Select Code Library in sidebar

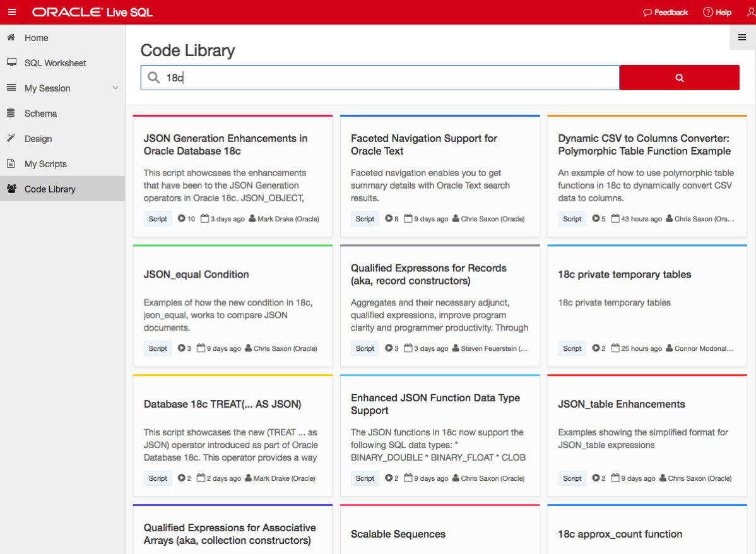click(62, 189)
